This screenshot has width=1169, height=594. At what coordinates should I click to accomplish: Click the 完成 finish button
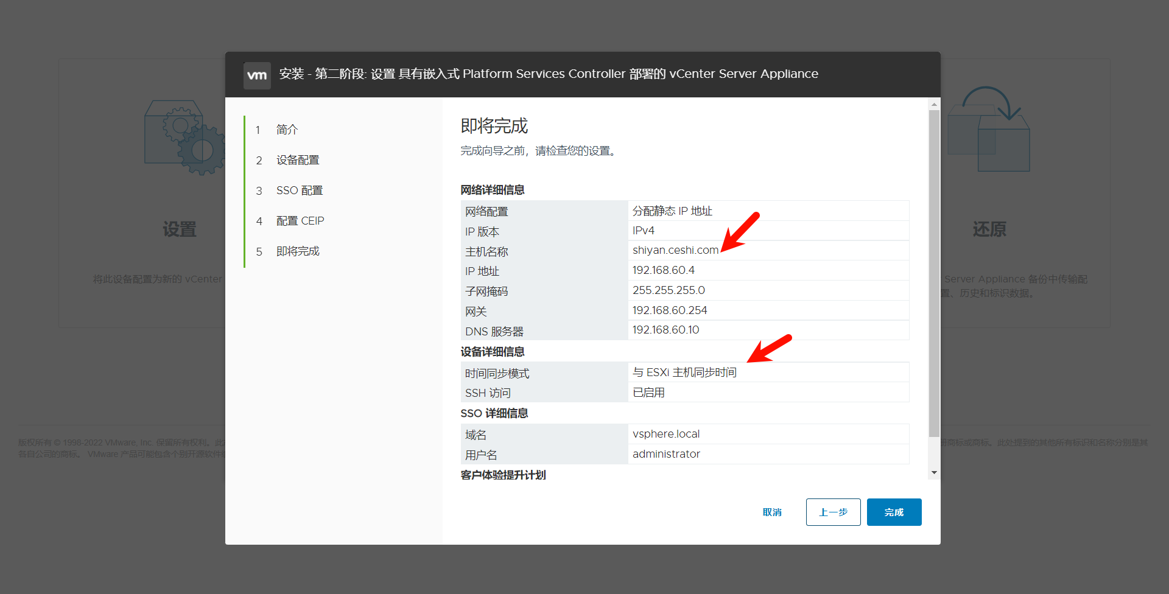point(894,512)
